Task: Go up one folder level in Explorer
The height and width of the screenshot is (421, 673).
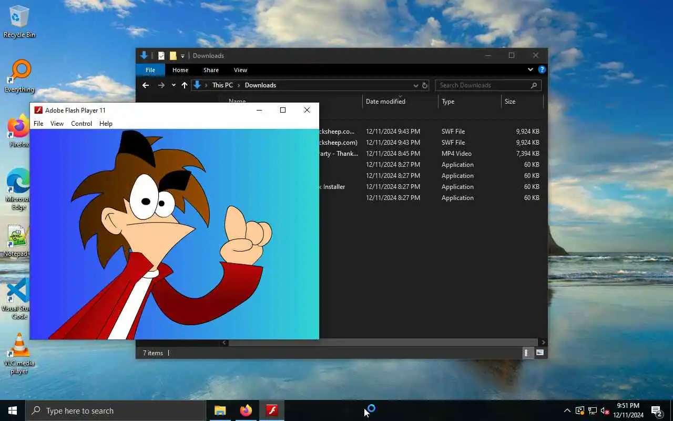Action: pos(184,85)
